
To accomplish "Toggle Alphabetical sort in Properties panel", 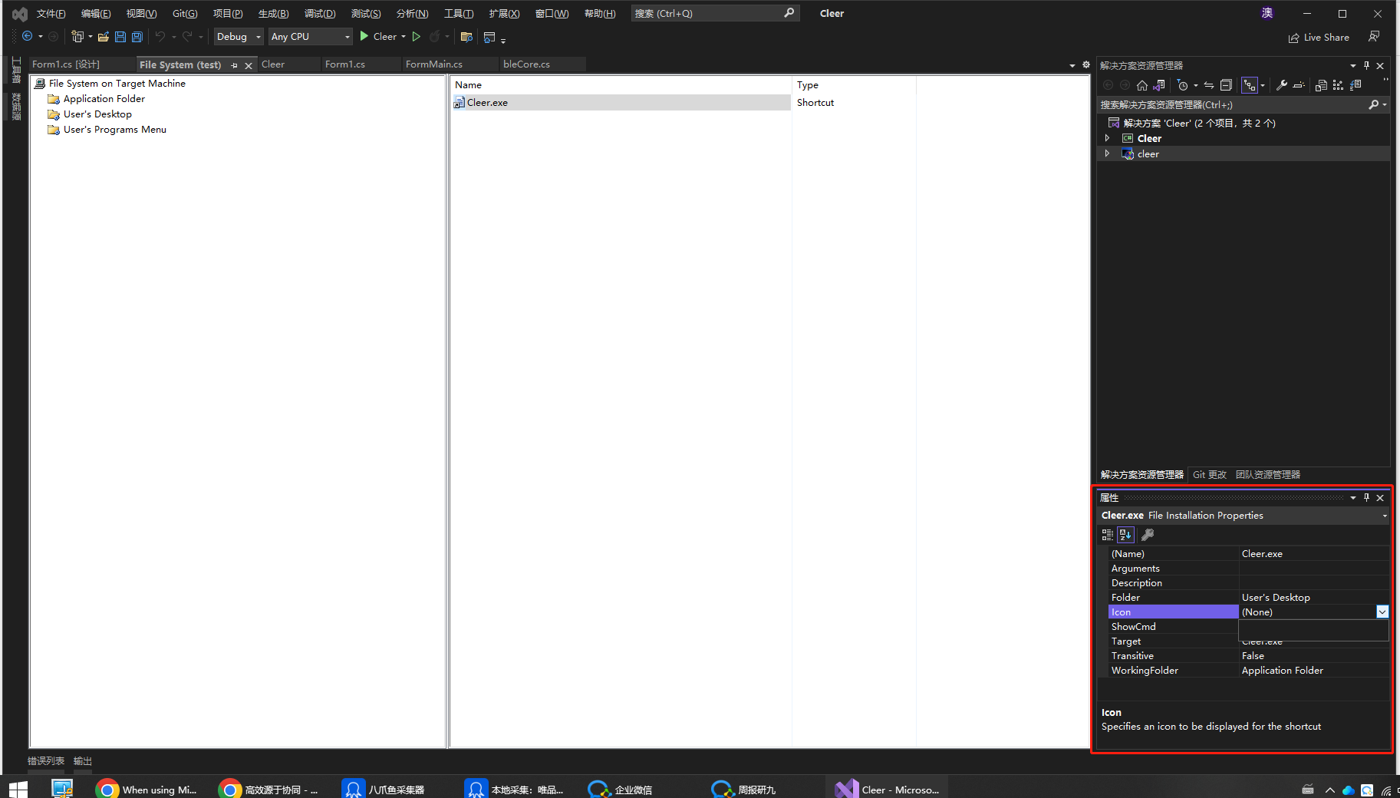I will (1125, 535).
